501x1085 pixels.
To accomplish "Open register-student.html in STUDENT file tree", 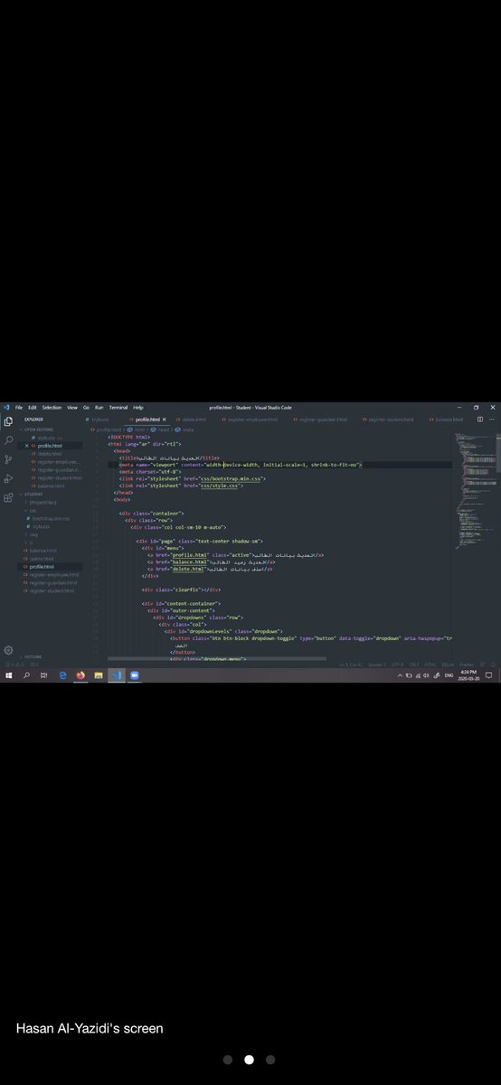I will (x=52, y=591).
